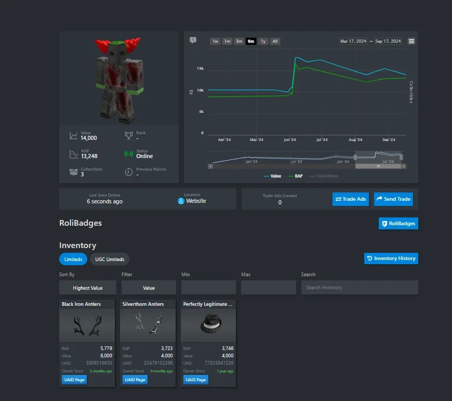The image size is (452, 401).
Task: Click the Black Iron Antlers item image
Action: point(87,325)
